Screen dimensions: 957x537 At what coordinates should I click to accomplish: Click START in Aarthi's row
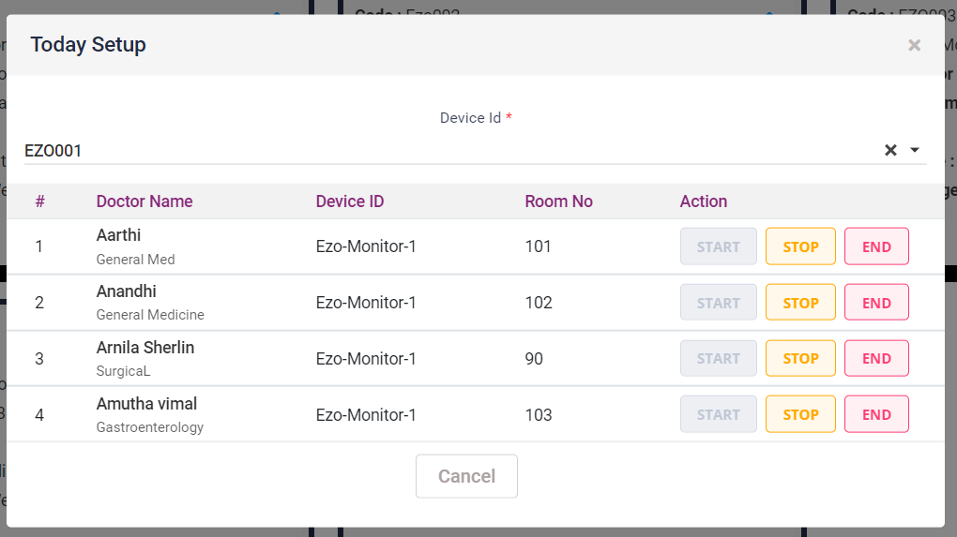pos(718,246)
